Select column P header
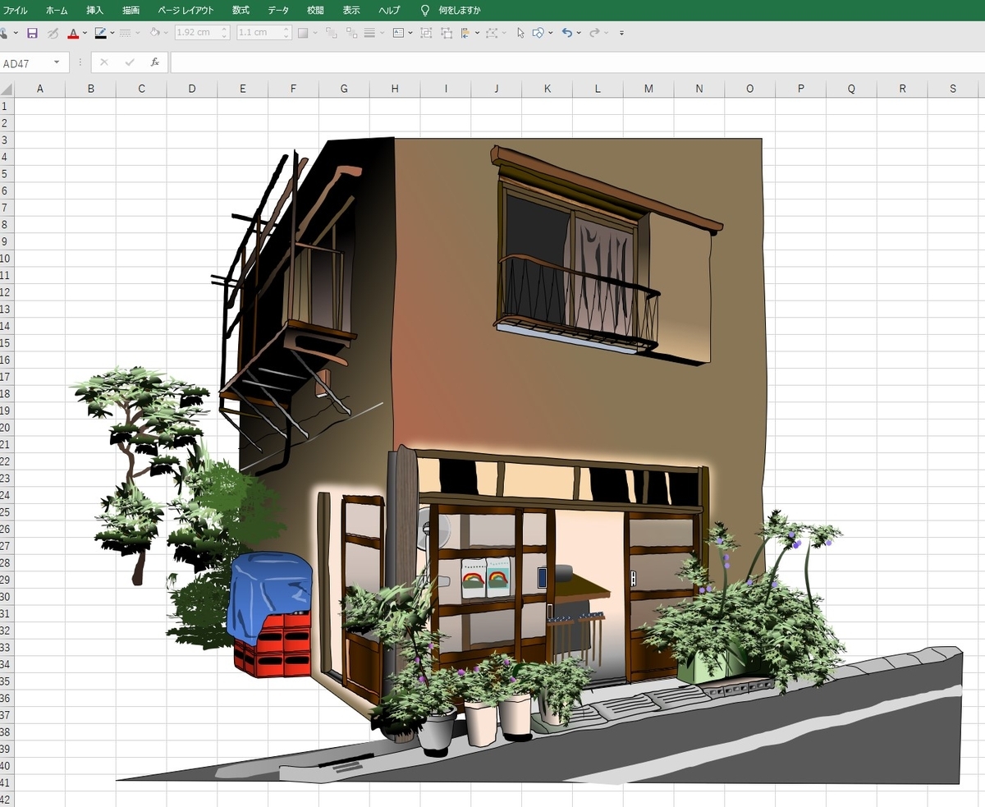Viewport: 985px width, 807px height. point(800,89)
